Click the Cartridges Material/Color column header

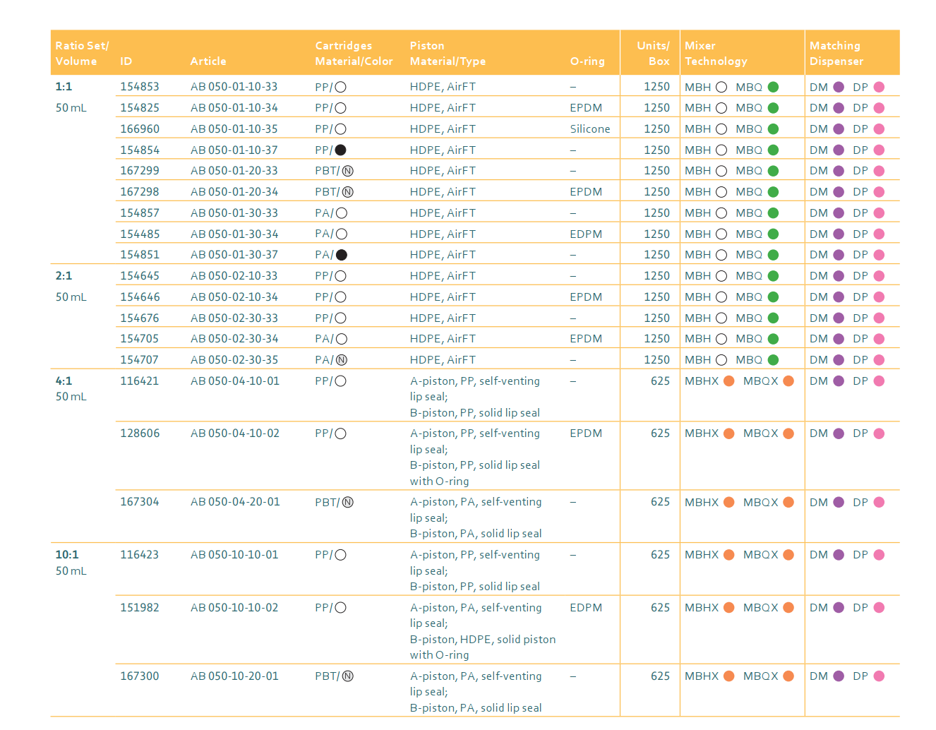point(354,53)
